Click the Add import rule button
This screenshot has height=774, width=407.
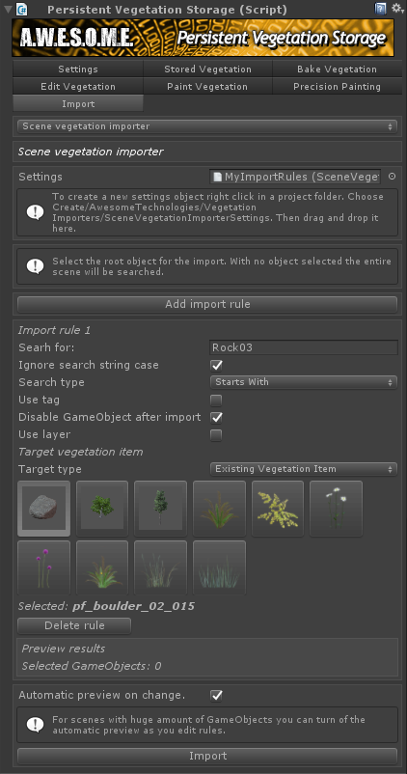[x=207, y=304]
